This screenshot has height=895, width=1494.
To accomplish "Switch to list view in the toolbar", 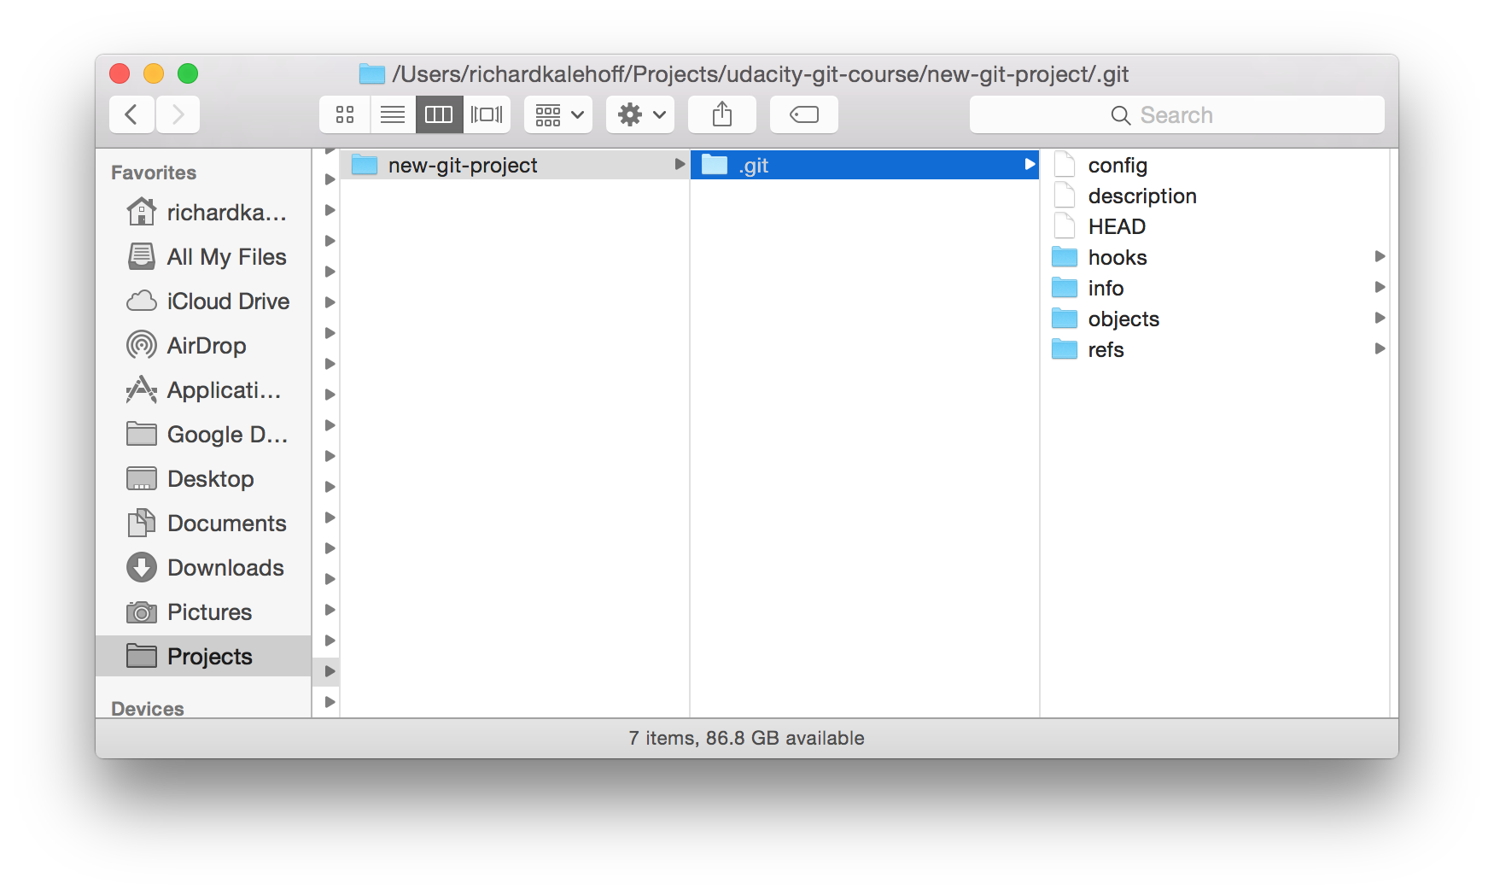I will click(392, 114).
